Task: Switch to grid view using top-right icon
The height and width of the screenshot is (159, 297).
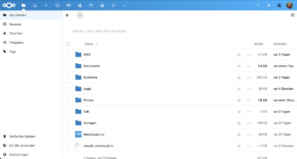Action: click(293, 15)
